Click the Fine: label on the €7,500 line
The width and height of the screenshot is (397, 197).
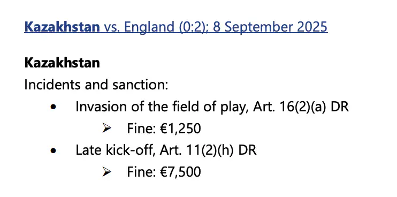142,172
